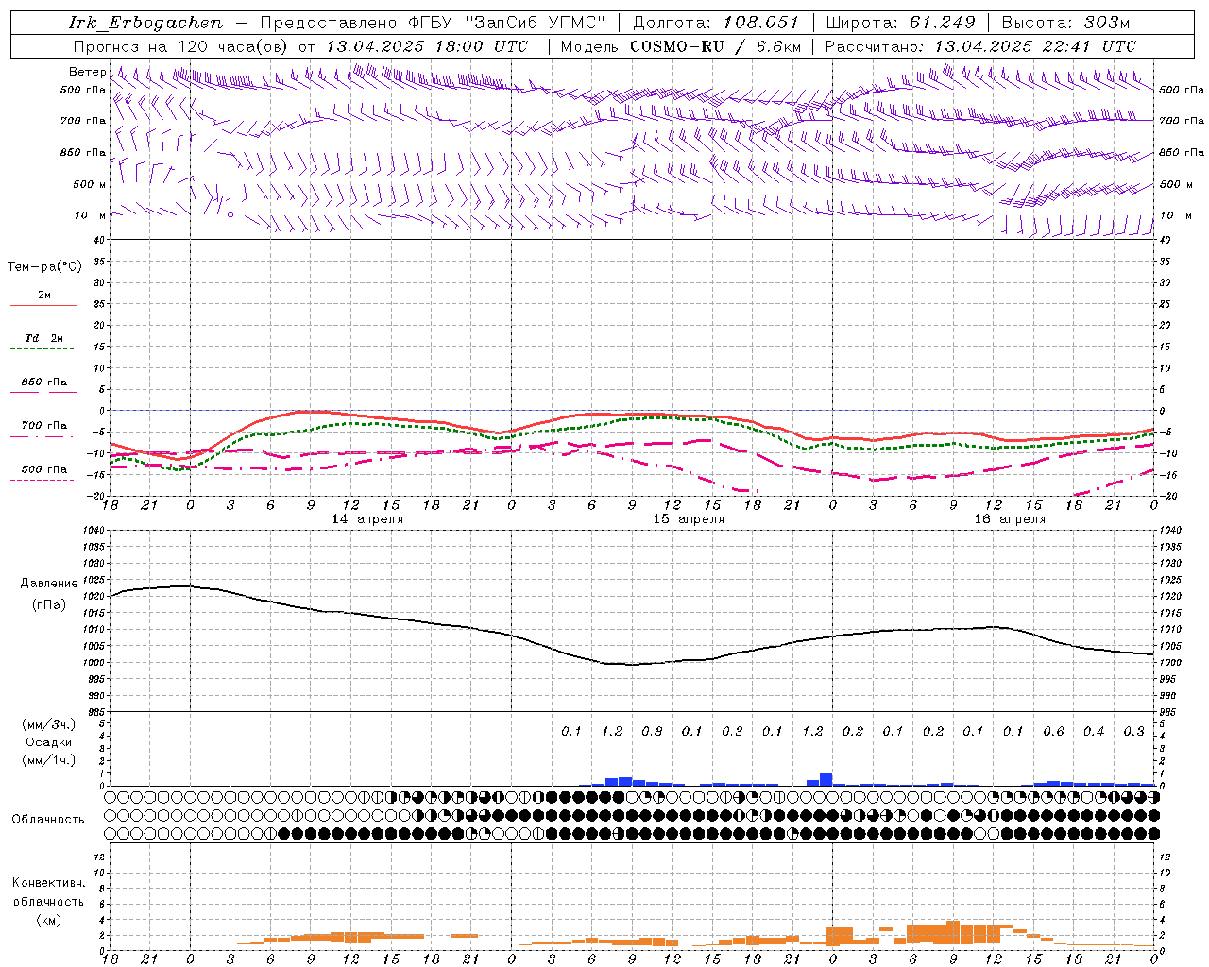Select the 15 апреля date label
This screenshot has width=1209, height=967.
pos(689,519)
